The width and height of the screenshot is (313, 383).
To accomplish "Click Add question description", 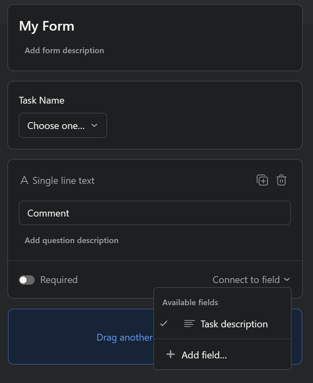I will click(x=71, y=240).
